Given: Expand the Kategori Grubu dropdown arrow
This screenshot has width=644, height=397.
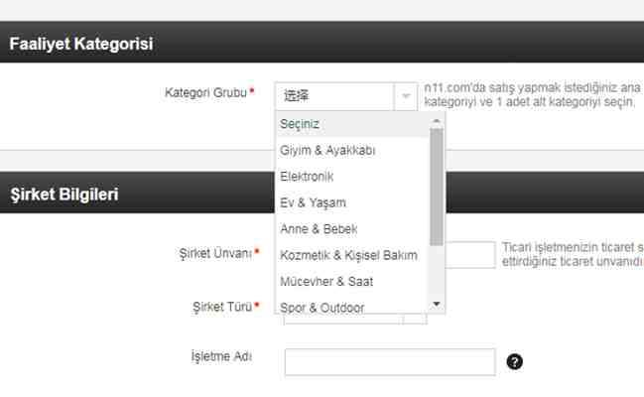Looking at the screenshot, I should pyautogui.click(x=405, y=96).
